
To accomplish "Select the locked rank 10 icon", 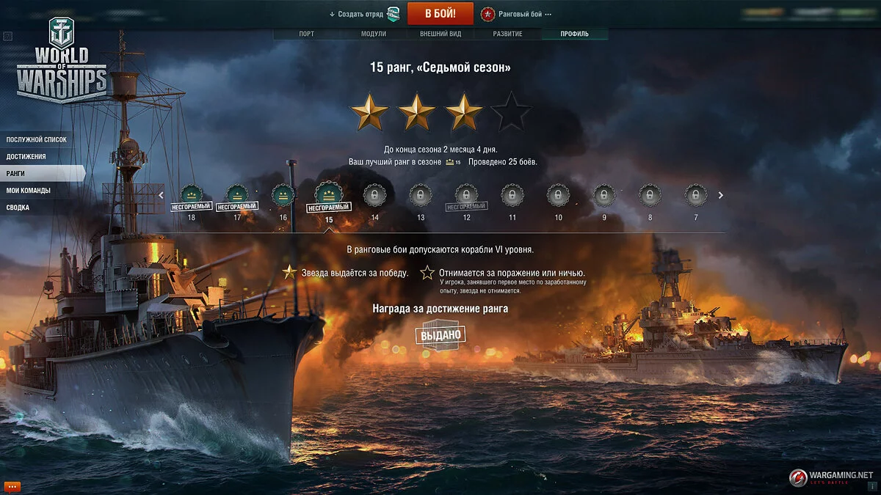I will (558, 195).
